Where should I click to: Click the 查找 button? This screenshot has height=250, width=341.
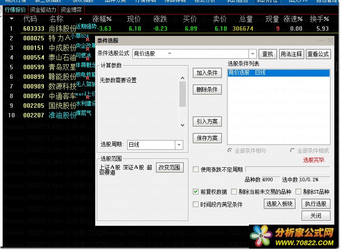click(267, 54)
